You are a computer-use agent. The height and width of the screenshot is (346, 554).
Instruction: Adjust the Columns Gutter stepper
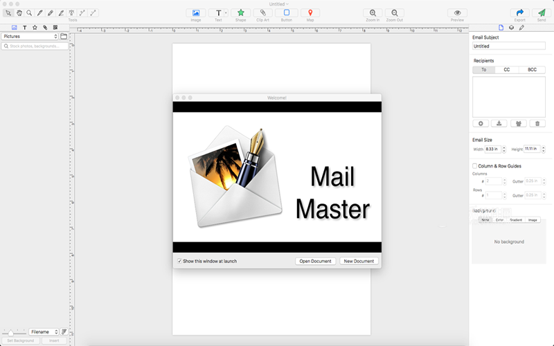pyautogui.click(x=544, y=181)
